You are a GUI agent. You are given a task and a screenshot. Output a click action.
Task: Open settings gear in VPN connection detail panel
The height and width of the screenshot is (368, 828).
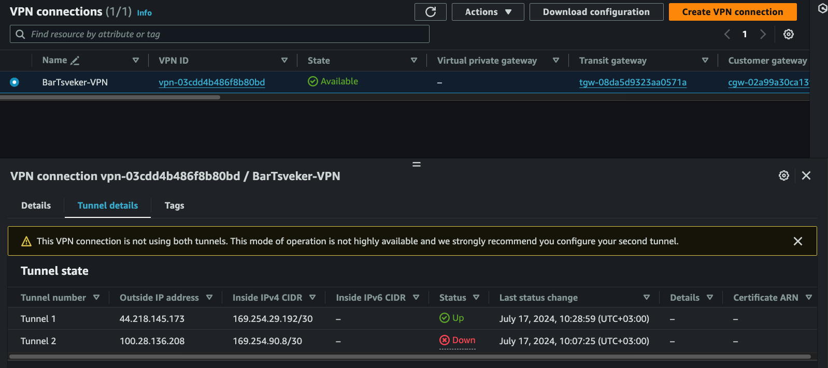click(783, 175)
